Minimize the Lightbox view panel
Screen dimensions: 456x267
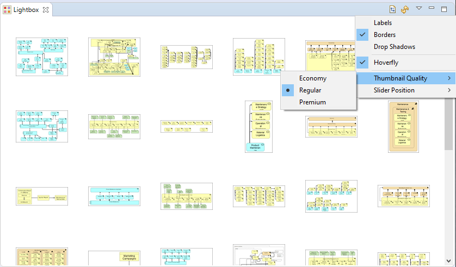432,8
